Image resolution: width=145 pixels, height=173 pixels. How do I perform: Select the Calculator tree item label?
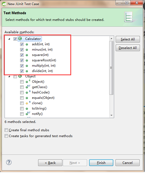(x=33, y=39)
